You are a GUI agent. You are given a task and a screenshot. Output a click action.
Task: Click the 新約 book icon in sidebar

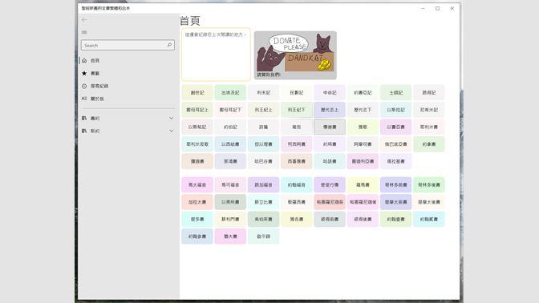[x=84, y=131]
